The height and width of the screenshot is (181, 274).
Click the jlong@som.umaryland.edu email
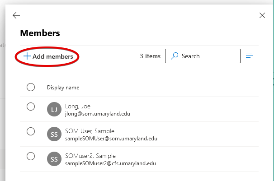(98, 114)
